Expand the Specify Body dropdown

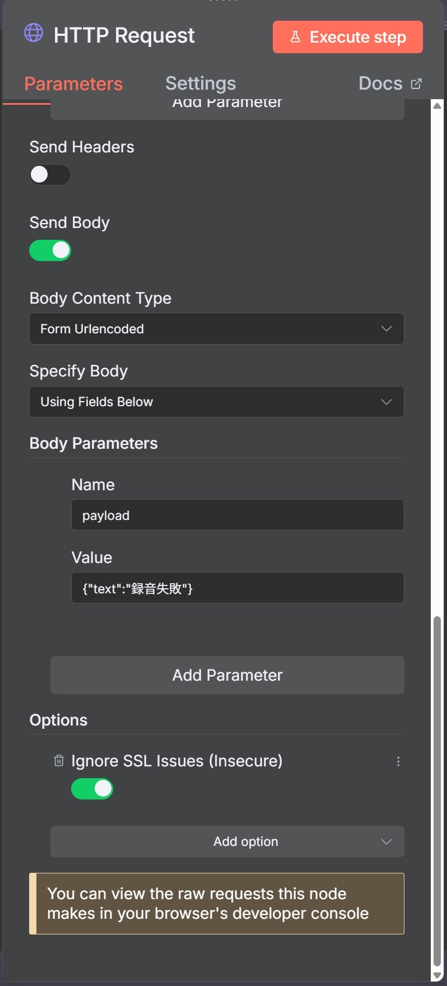tap(216, 402)
